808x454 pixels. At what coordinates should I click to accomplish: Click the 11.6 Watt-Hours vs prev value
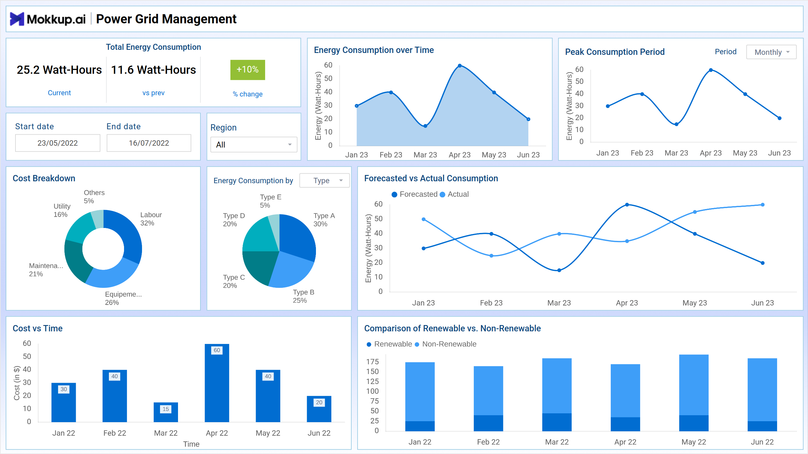tap(153, 70)
